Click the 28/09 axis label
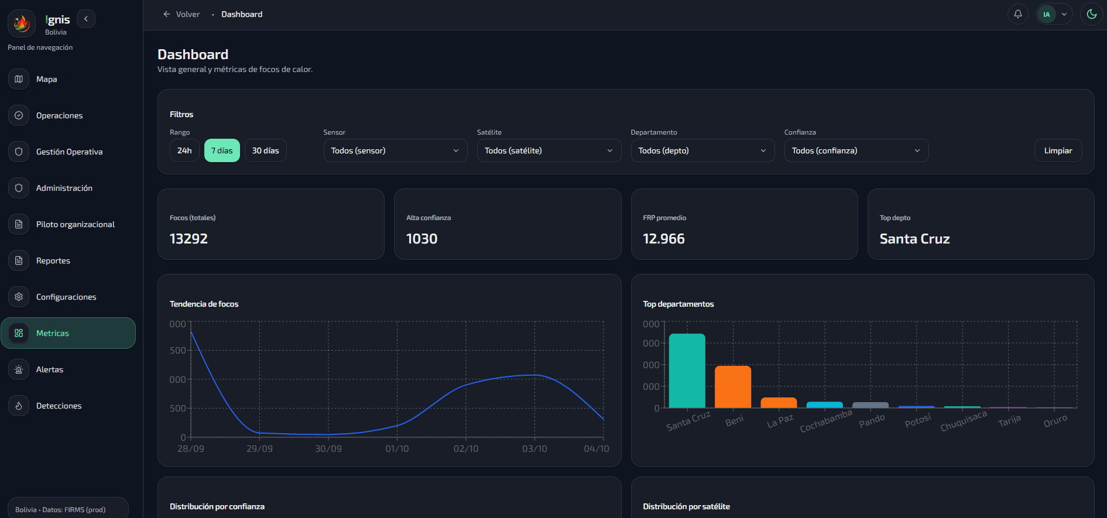 (191, 449)
